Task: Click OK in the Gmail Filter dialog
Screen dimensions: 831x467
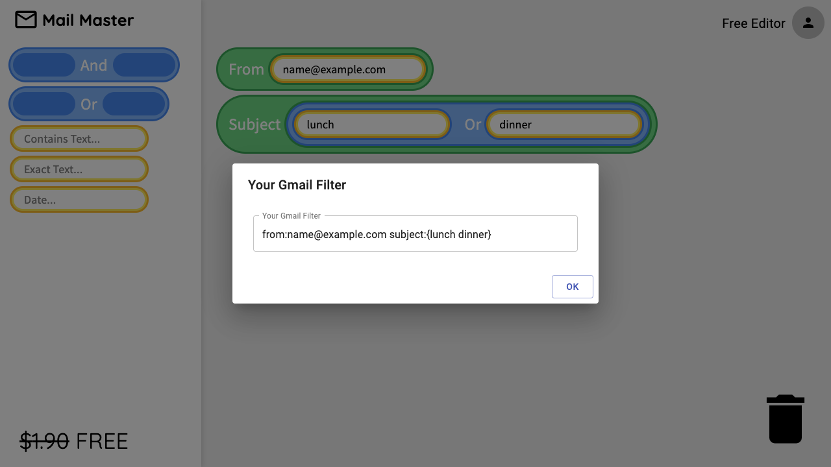Action: 573,287
